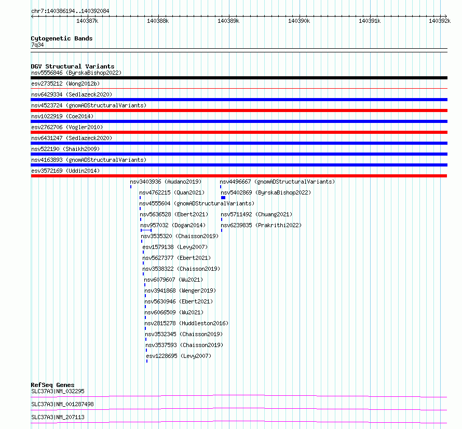Screen dimensions: 462x429
Task: Select the esv2735212 (Wong2012b) label
Action: tap(65, 84)
